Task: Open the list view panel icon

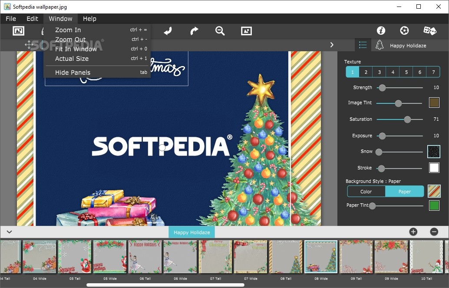Action: pyautogui.click(x=363, y=45)
